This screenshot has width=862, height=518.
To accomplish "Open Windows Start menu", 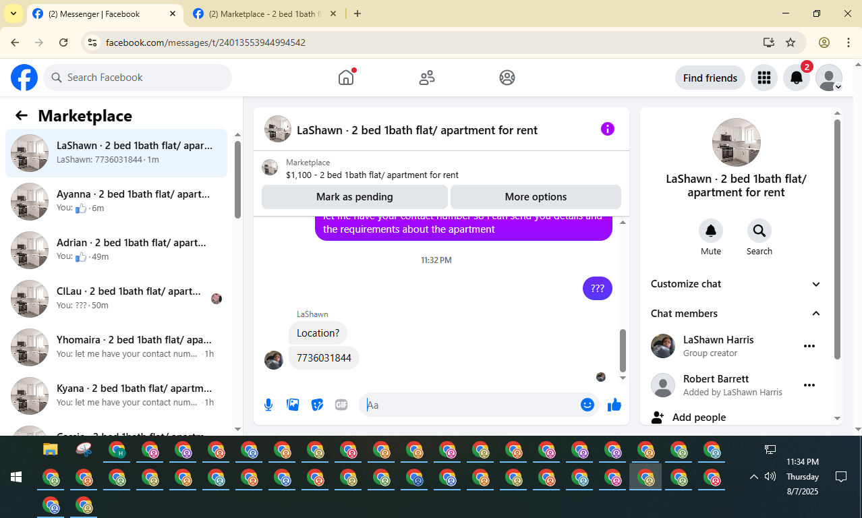I will pyautogui.click(x=16, y=477).
